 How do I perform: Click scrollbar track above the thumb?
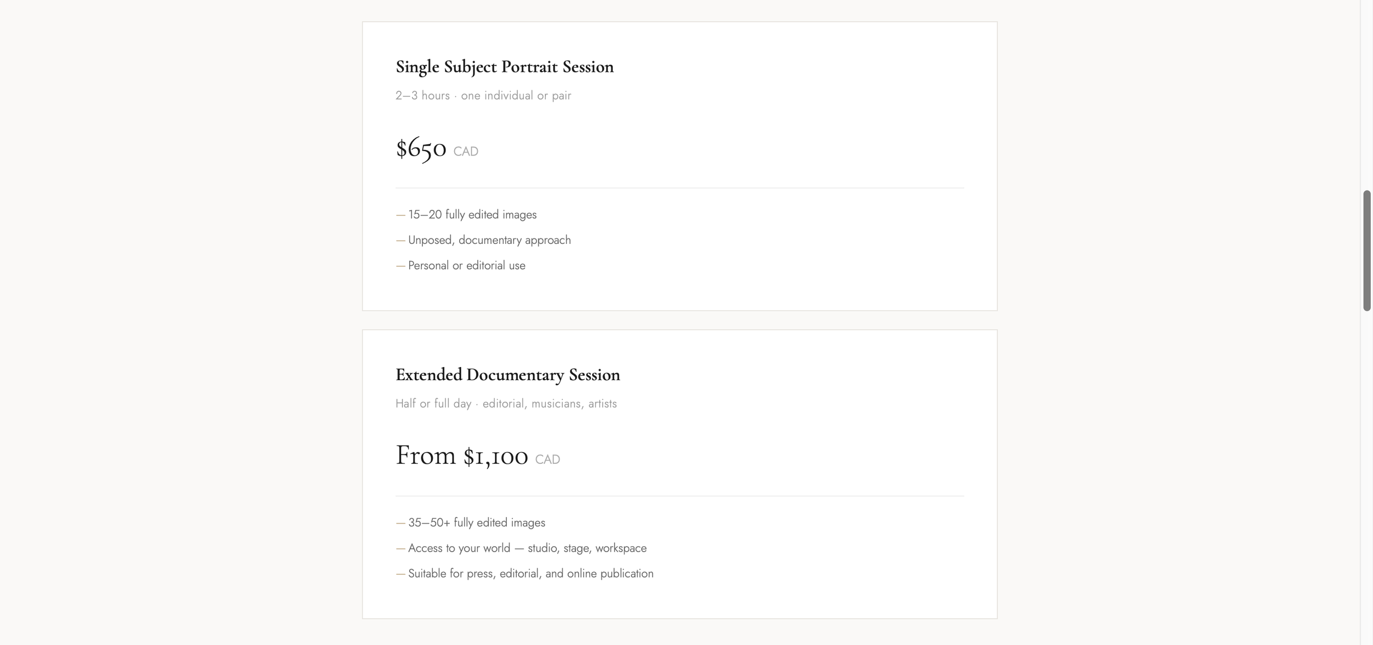[1366, 93]
